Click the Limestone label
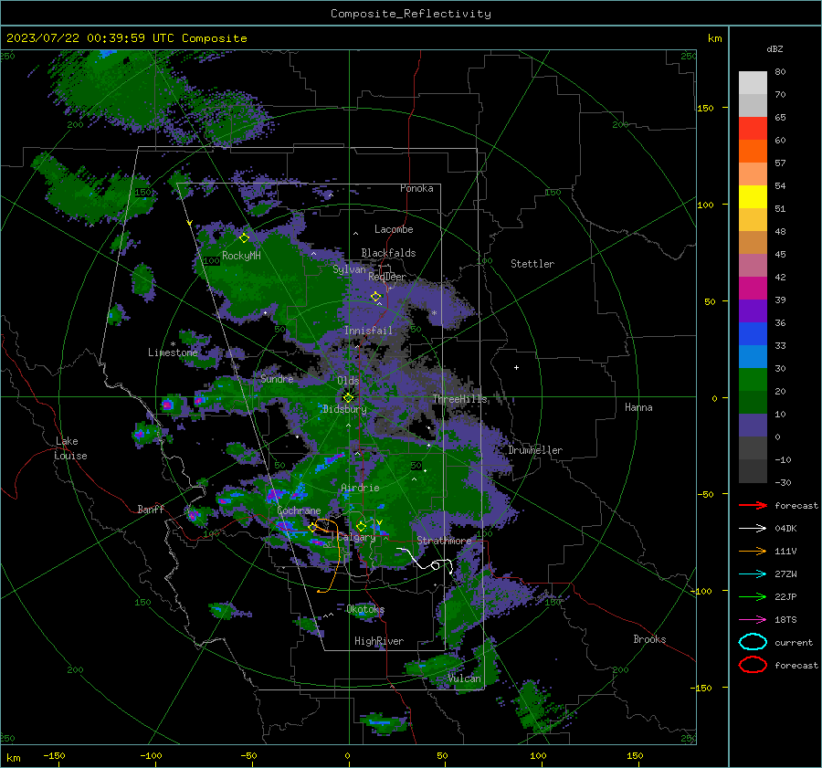This screenshot has width=822, height=768. tap(173, 352)
